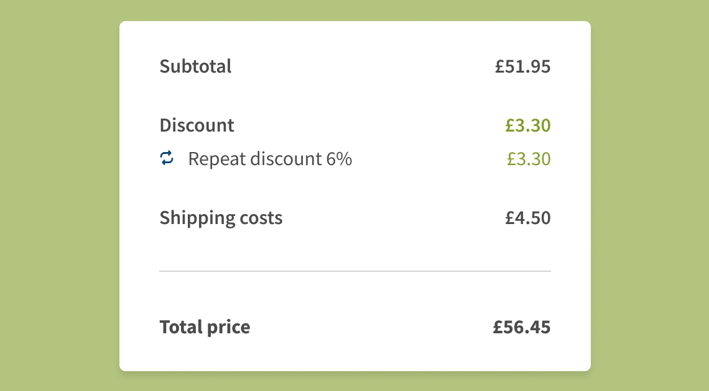Click the word price in Total price
Viewport: 709px width, 391px height.
(x=228, y=328)
